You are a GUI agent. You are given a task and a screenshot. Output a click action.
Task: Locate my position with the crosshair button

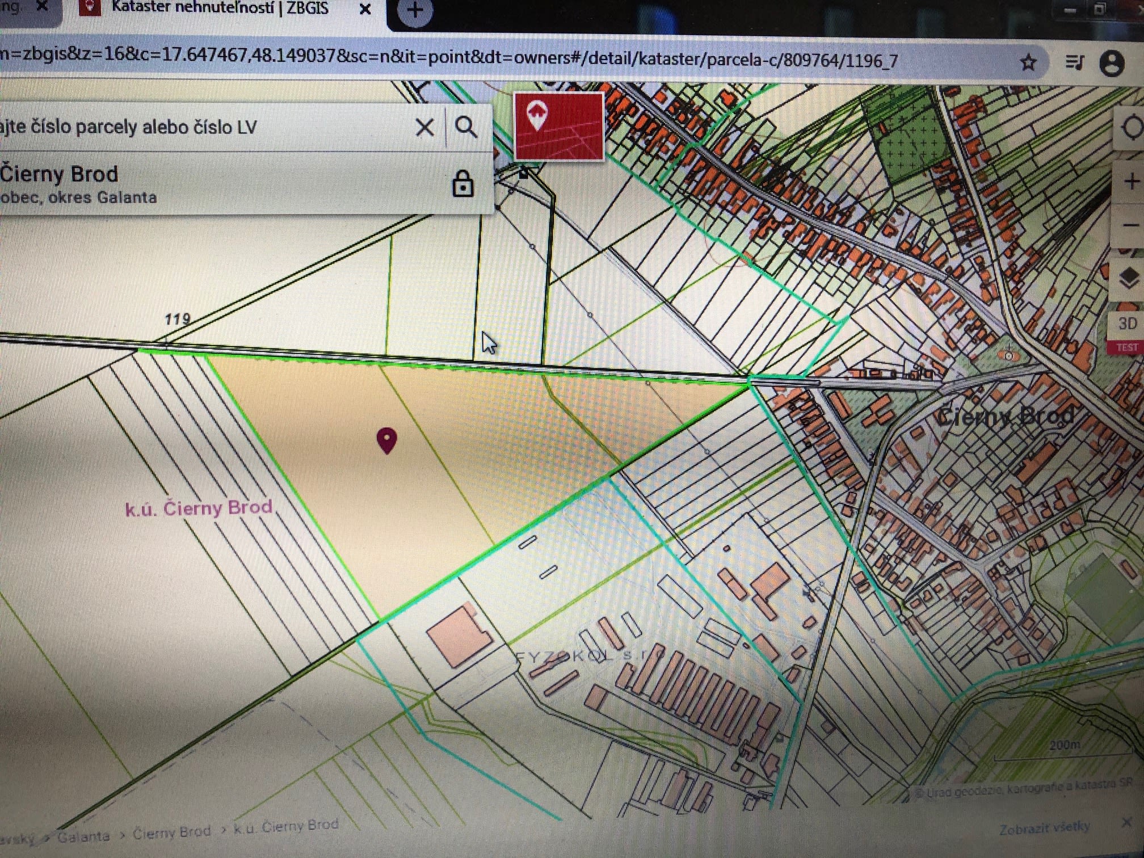pyautogui.click(x=1132, y=127)
